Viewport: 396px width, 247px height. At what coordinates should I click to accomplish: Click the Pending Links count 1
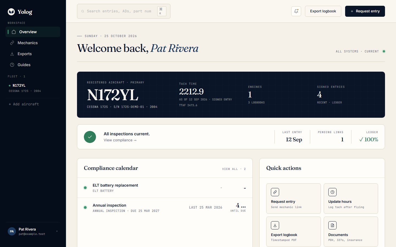(x=342, y=139)
